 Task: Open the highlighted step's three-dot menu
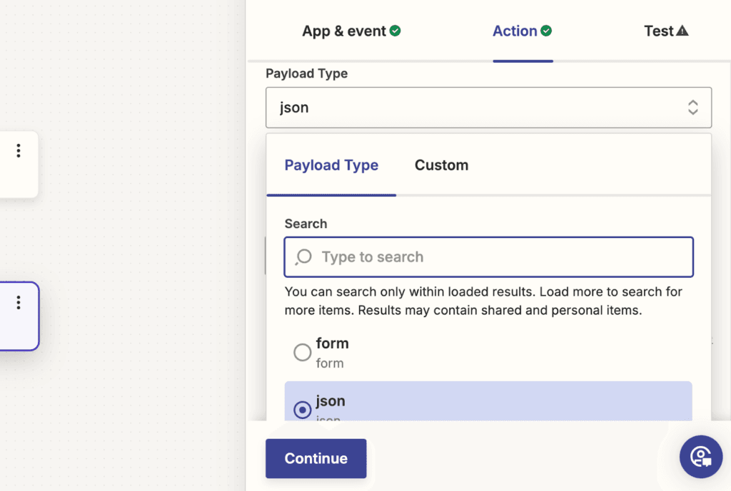click(x=19, y=302)
